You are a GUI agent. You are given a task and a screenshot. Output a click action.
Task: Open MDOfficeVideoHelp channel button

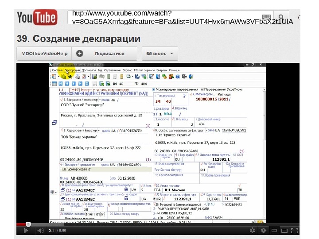[x=44, y=54]
